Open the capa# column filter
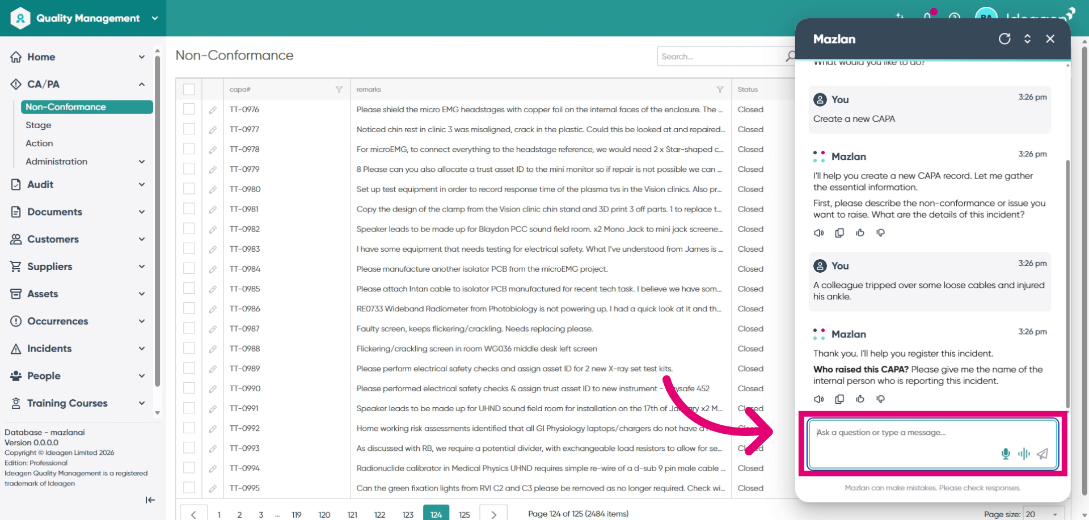 [339, 90]
